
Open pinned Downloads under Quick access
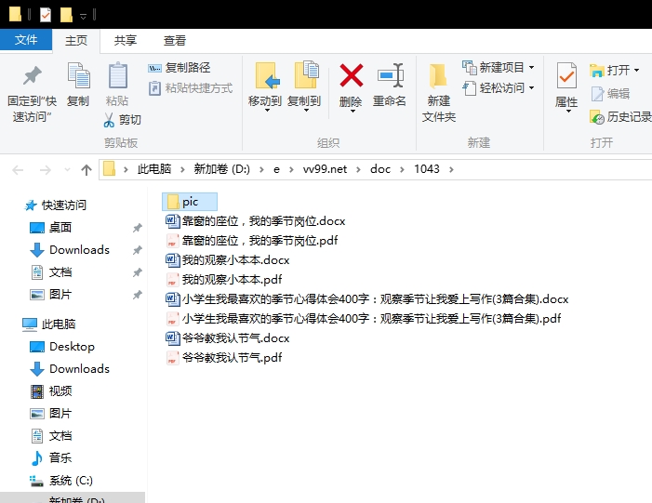click(70, 250)
